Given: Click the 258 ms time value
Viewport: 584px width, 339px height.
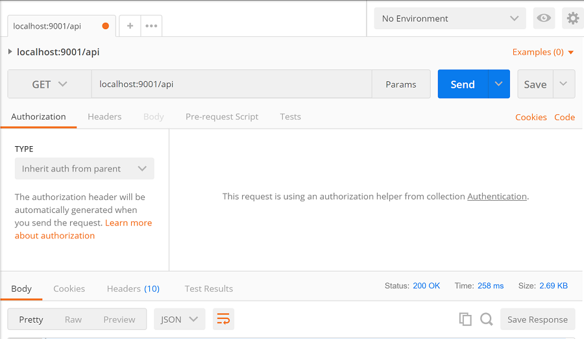Looking at the screenshot, I should click(491, 286).
